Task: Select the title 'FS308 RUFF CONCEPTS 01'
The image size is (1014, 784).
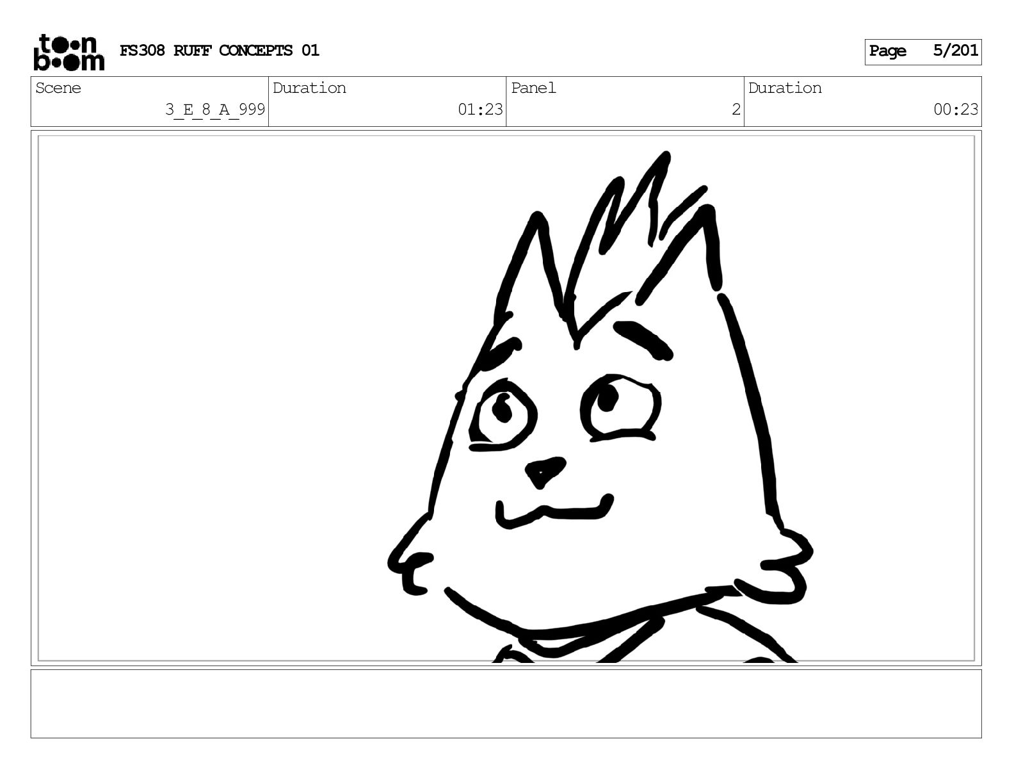Action: pos(220,51)
